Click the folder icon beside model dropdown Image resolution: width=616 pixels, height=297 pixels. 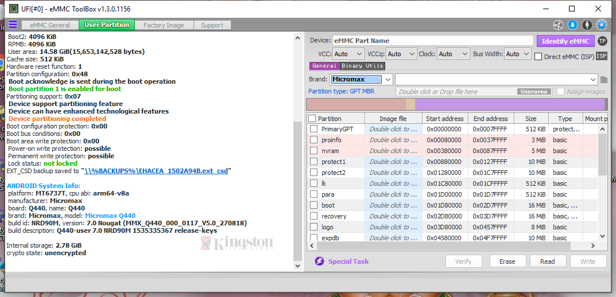[604, 80]
